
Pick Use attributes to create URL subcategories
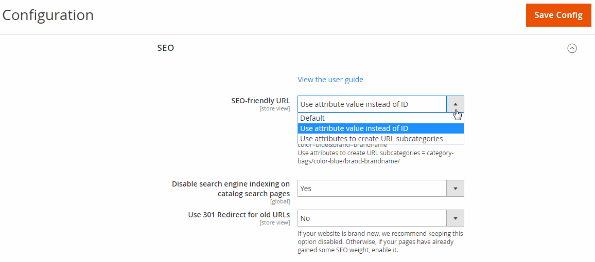(380, 139)
